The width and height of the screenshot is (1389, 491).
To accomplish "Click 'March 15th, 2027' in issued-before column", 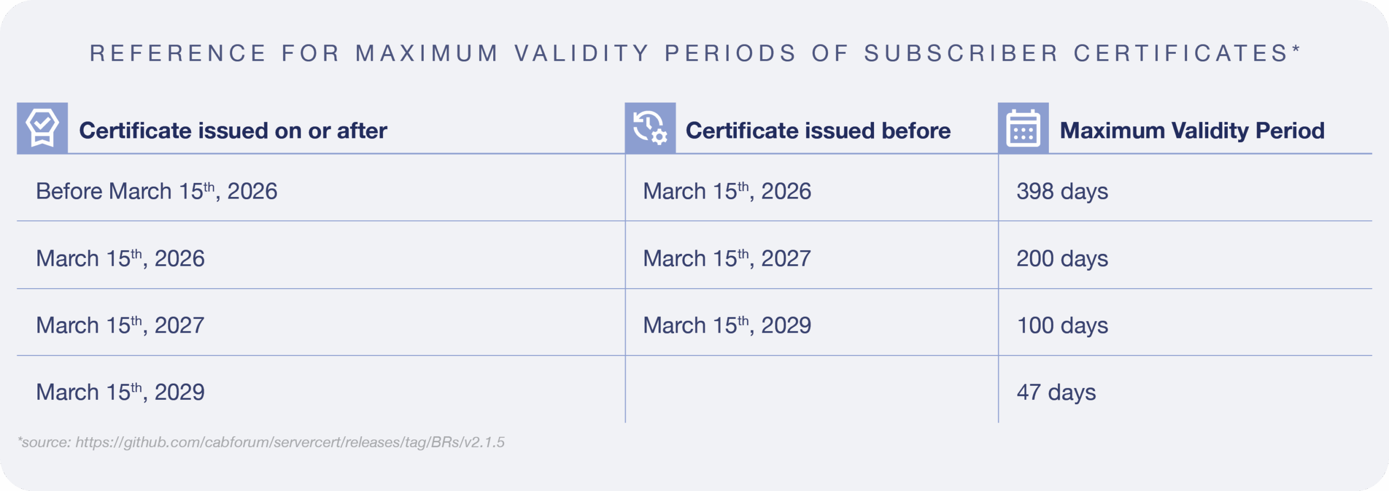I will point(727,258).
